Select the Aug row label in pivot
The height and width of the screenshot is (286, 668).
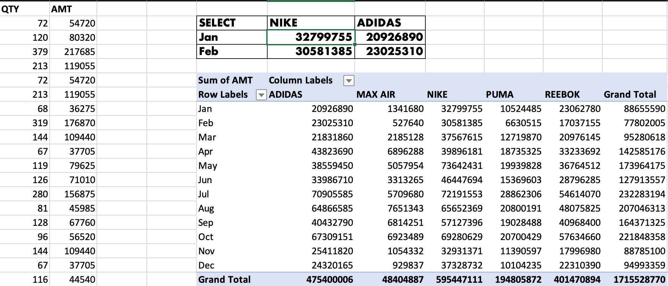tap(232, 208)
